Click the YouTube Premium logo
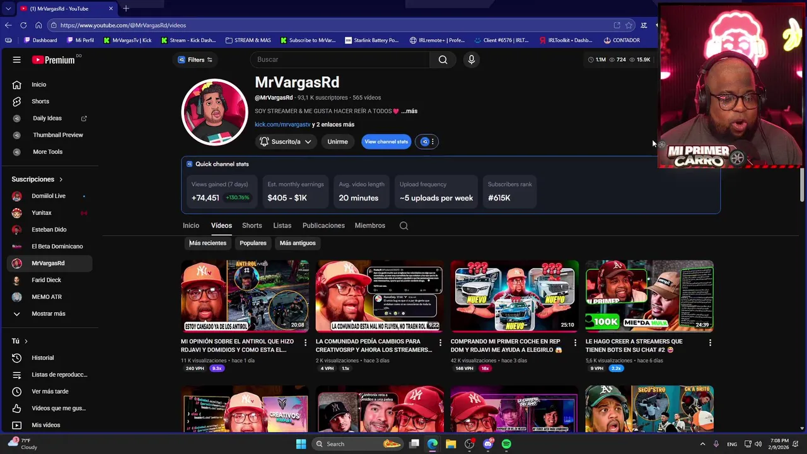The width and height of the screenshot is (807, 454). pyautogui.click(x=54, y=60)
